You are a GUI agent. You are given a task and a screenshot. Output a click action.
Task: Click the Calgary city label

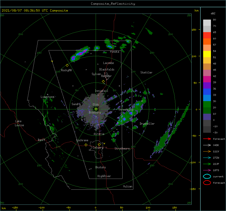(98, 148)
